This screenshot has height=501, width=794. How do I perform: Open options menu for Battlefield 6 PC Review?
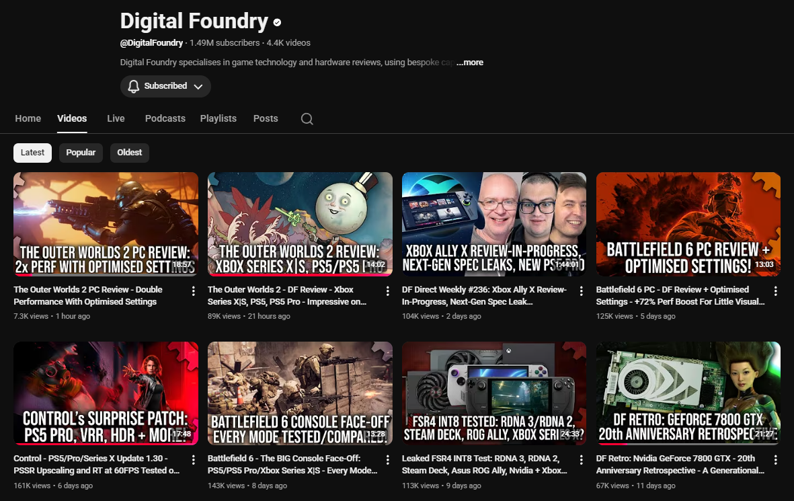click(775, 291)
